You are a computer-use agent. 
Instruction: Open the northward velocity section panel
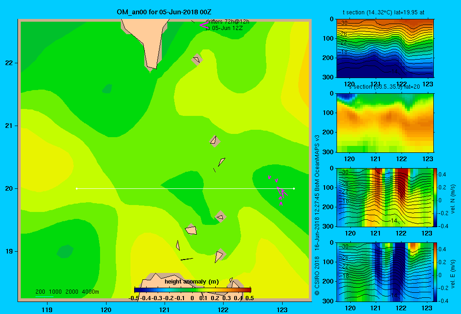[385, 197]
